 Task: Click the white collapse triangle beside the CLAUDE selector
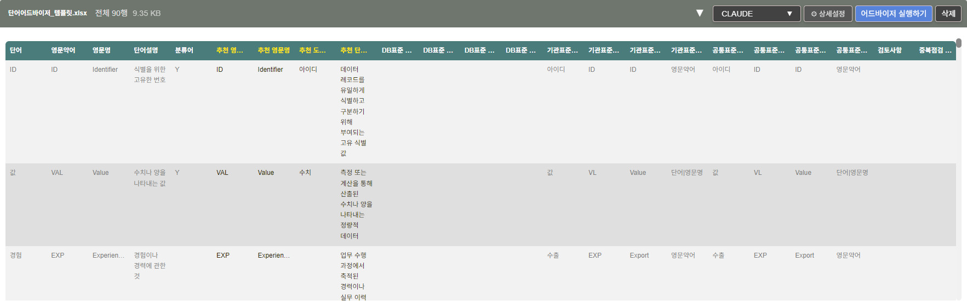coord(699,13)
